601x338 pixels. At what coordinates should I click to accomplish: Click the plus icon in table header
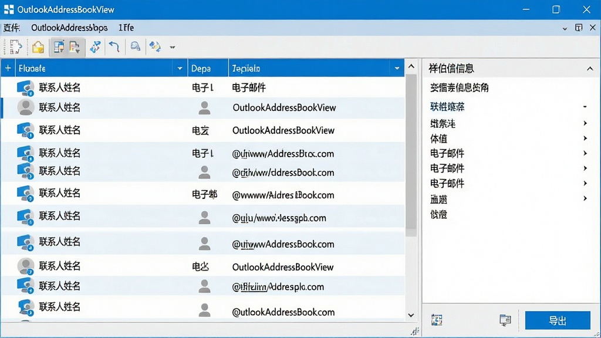pos(8,68)
